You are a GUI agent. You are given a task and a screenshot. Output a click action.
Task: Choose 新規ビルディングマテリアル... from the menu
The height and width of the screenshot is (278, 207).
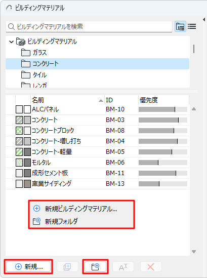(x=81, y=209)
